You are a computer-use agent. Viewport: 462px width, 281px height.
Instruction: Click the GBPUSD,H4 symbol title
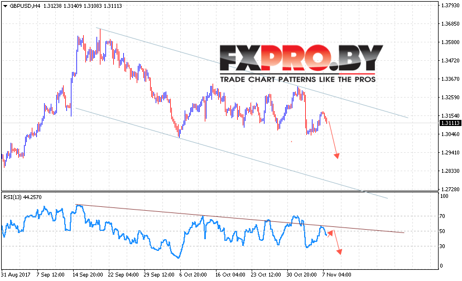pos(25,6)
